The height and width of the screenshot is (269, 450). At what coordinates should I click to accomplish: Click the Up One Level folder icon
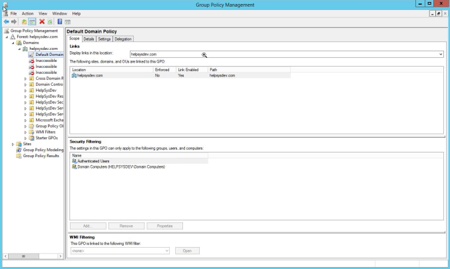coord(24,21)
